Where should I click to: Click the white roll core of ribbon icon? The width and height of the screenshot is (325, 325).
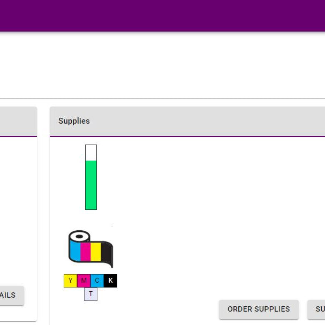[x=79, y=236]
